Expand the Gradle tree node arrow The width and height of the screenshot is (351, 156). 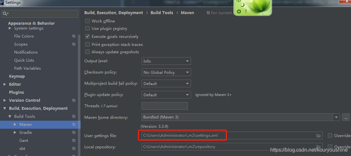(15, 133)
